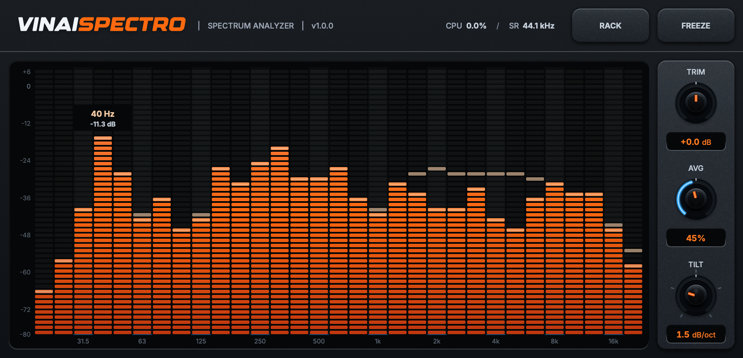
Task: Select the 4k band bar
Action: (496, 276)
